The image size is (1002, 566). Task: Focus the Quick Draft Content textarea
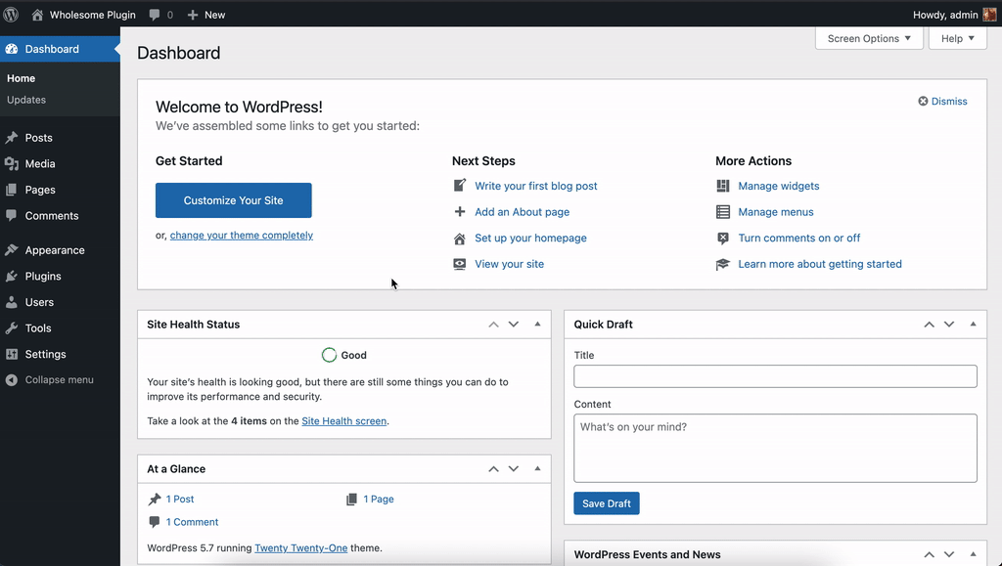pos(775,448)
